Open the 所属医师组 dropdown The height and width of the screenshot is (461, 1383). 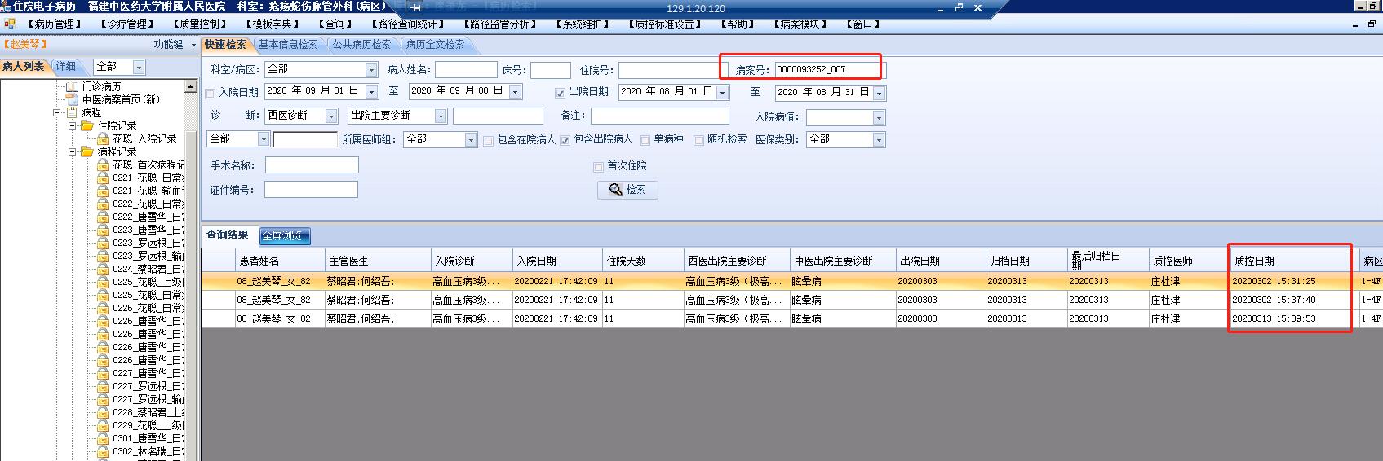click(471, 140)
